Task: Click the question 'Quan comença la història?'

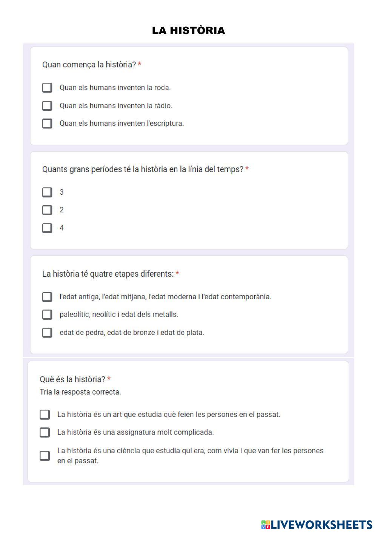Action: pos(89,65)
